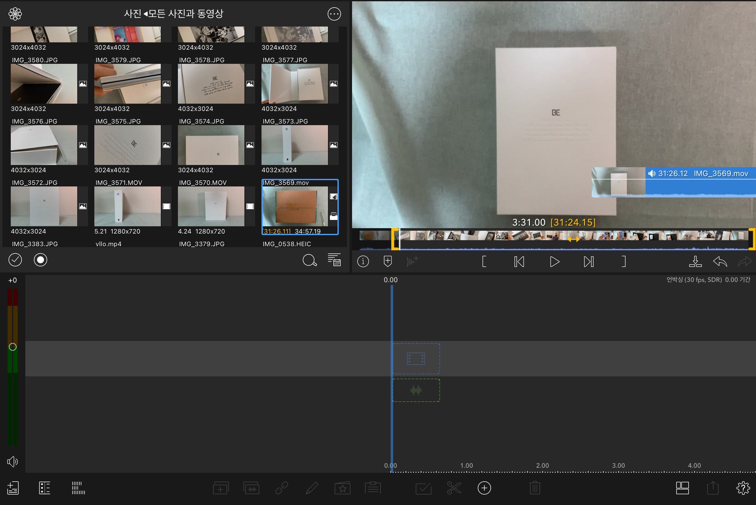
Task: Open the ellipsis more options menu
Action: pyautogui.click(x=334, y=14)
